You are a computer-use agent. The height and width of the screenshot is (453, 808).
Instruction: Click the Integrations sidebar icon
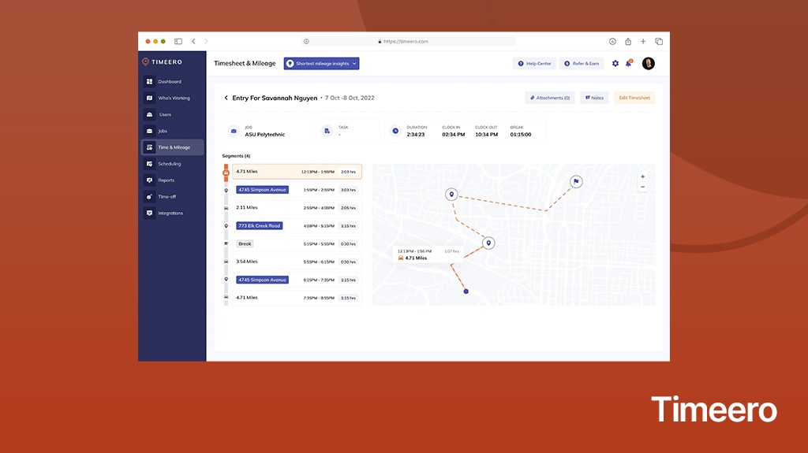click(x=149, y=214)
